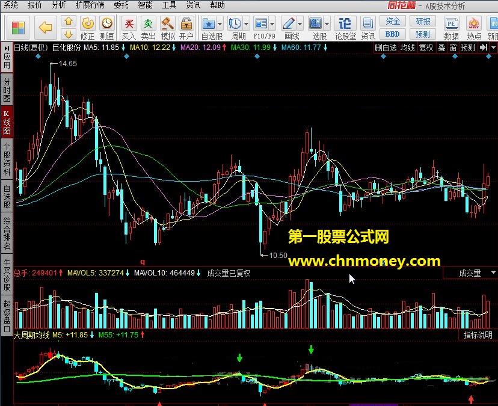The image size is (498, 406).
Task: Open the 工具 menu
Action: pyautogui.click(x=169, y=5)
